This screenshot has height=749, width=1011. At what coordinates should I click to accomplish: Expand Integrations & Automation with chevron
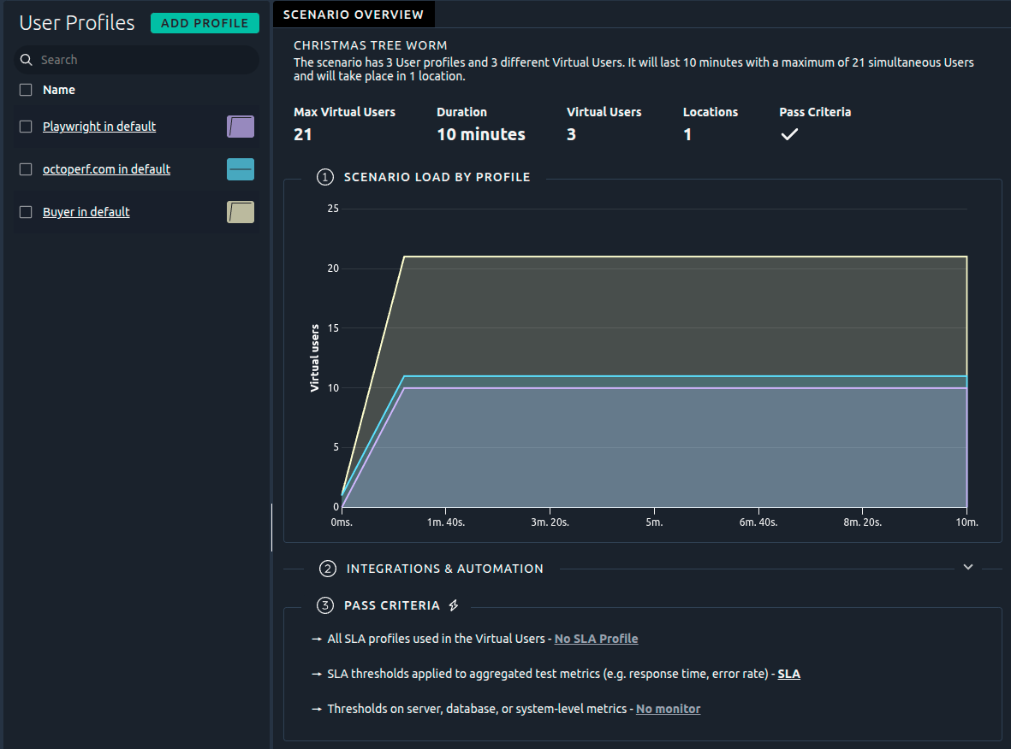coord(968,567)
